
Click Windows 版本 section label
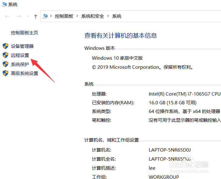100,48
